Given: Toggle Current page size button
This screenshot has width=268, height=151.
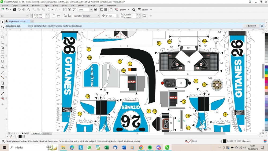Looking at the screenshot, I should [x=70, y=16].
